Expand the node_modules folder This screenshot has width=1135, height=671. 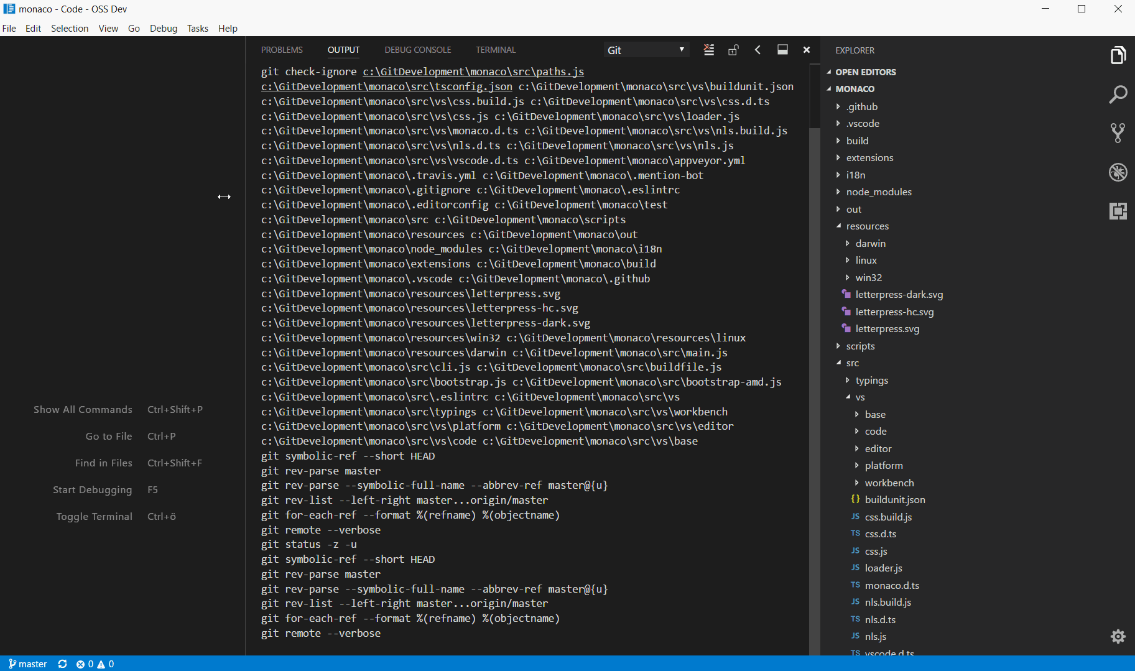pos(878,192)
